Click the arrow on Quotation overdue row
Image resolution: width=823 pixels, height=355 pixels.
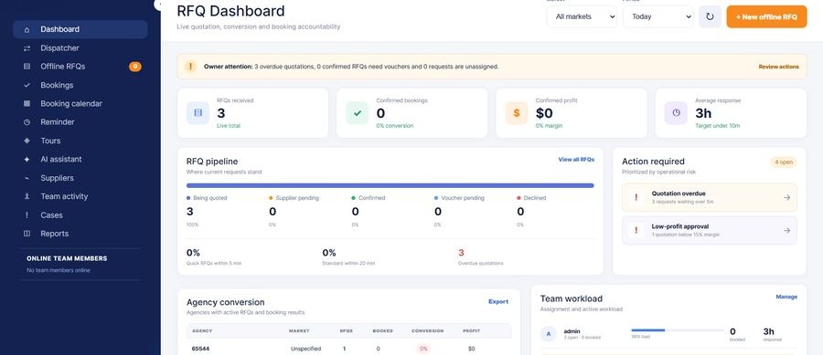coord(786,197)
